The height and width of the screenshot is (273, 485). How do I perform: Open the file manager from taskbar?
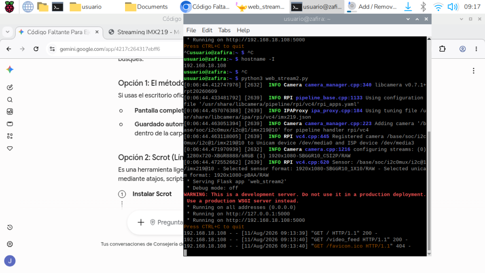pyautogui.click(x=43, y=7)
